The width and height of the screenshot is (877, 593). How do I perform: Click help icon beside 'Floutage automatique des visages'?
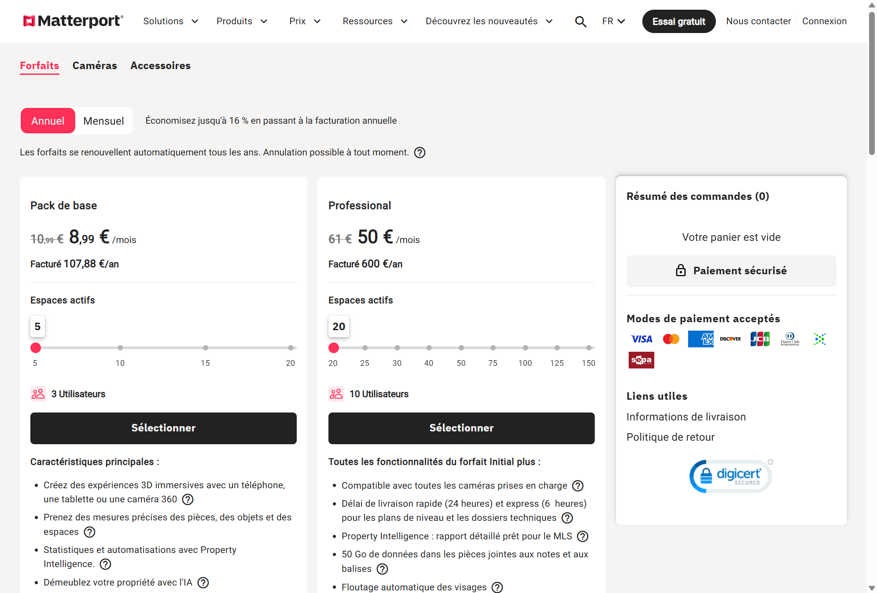[x=497, y=587]
